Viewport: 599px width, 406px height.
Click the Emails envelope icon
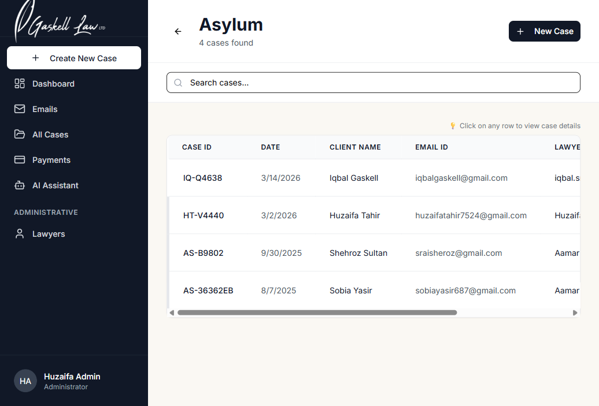[x=20, y=109]
